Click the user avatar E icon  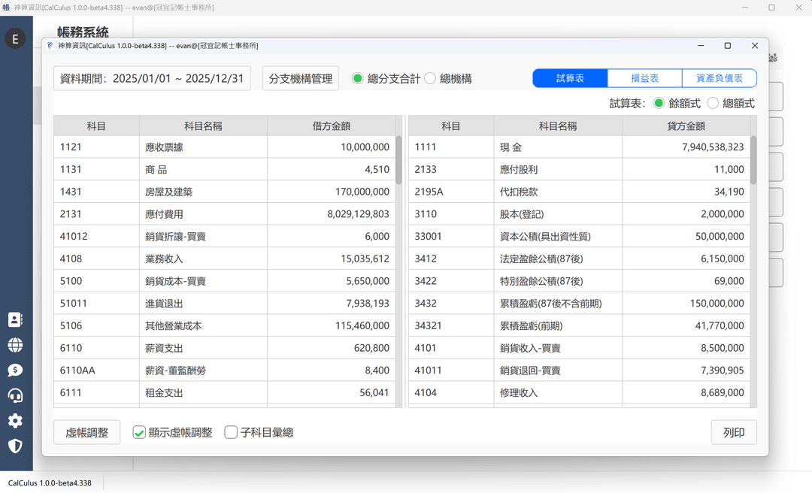[15, 39]
